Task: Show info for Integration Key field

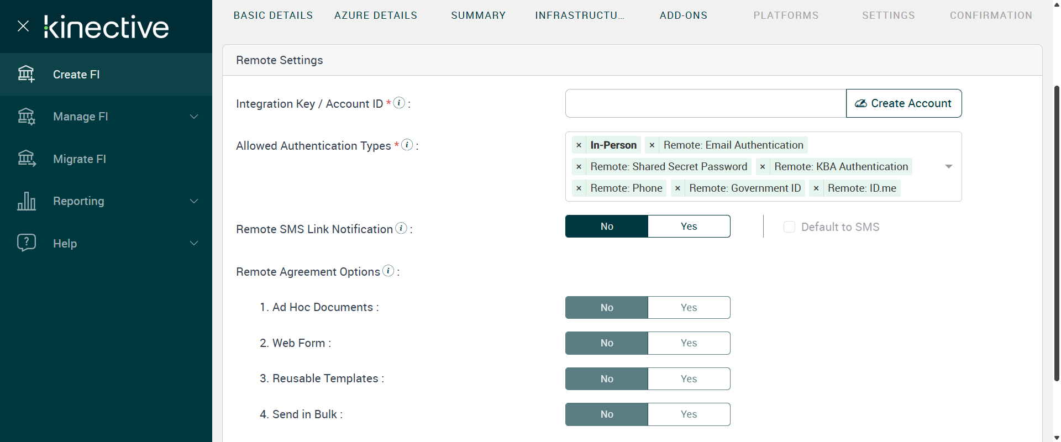Action: (x=399, y=103)
